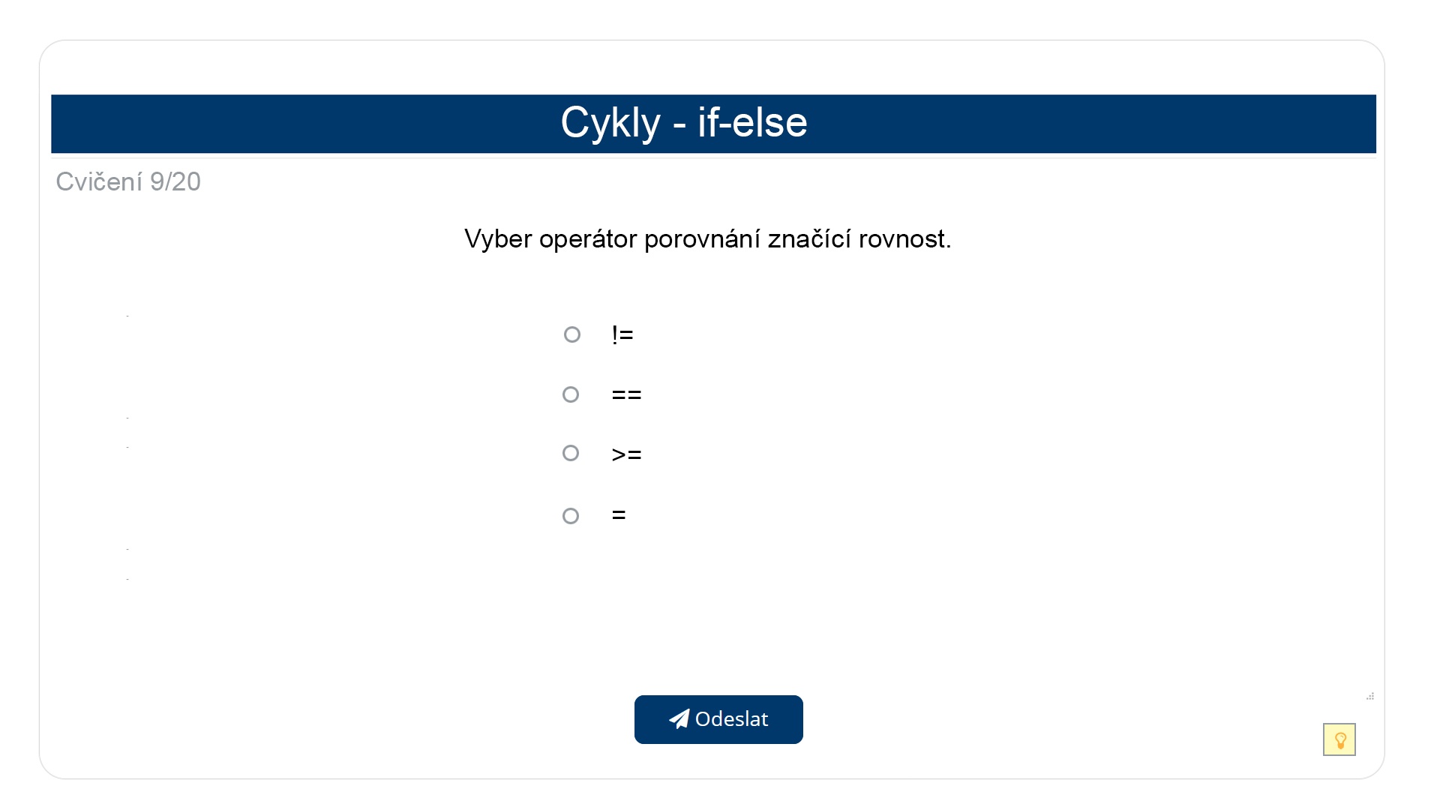Click the ">=" answer label text

(625, 453)
